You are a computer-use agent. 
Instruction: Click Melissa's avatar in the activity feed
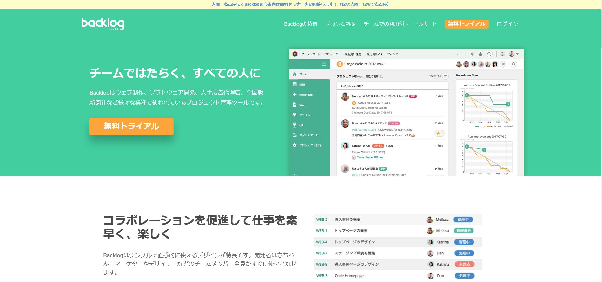tap(345, 96)
